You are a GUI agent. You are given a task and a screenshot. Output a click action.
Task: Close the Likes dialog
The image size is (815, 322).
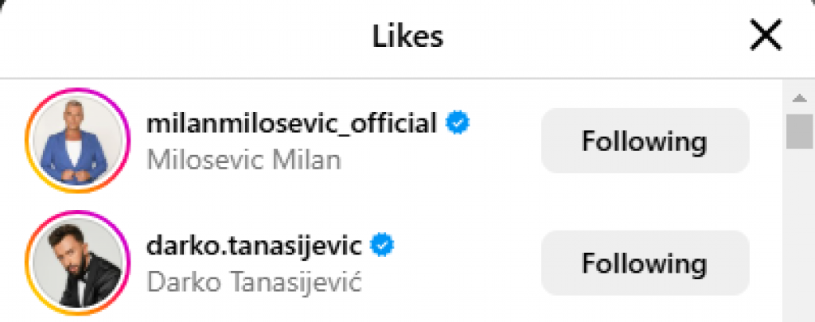765,37
